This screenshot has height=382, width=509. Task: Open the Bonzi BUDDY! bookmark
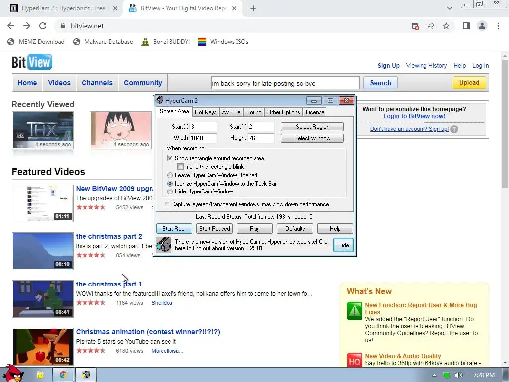tap(166, 42)
